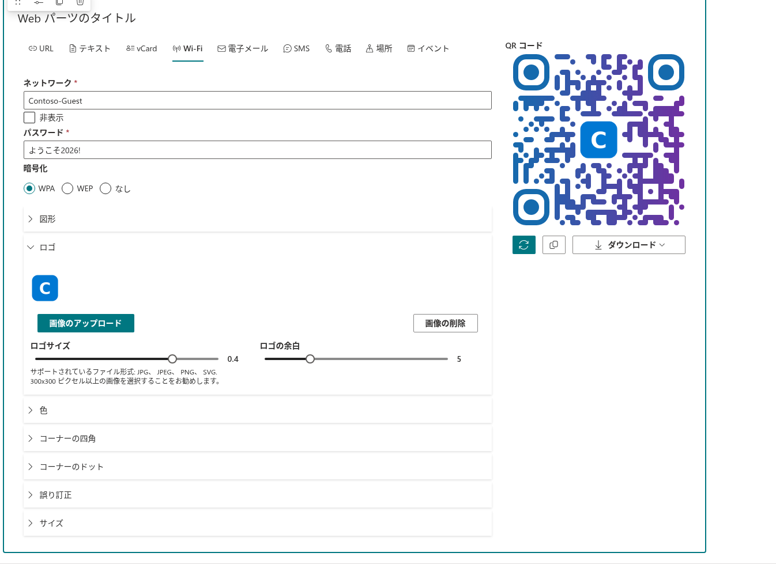Click the uploaded blue C logo preview

[x=45, y=288]
